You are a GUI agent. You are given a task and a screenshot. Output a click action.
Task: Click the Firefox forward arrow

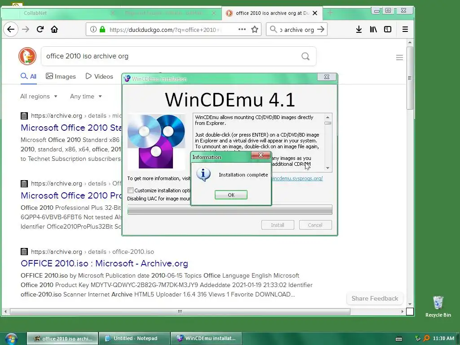tap(26, 29)
